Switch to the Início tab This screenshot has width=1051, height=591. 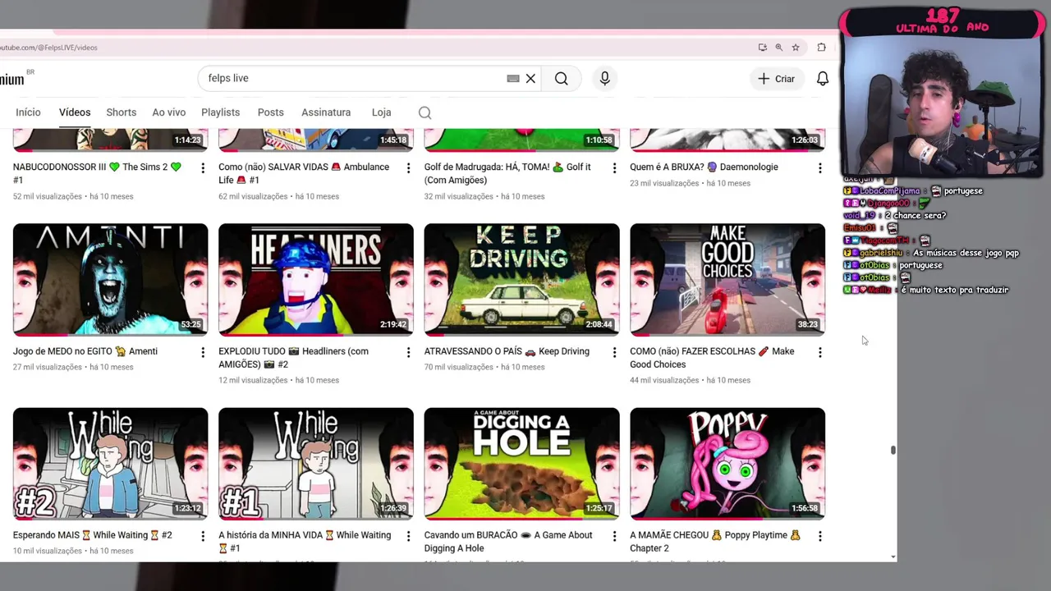coord(28,112)
